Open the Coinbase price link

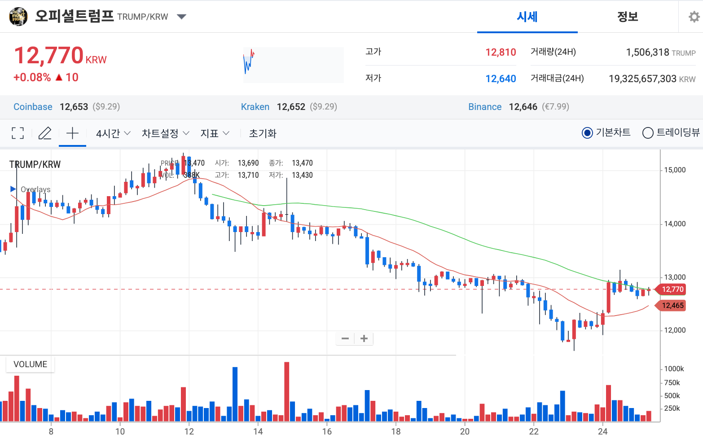[x=33, y=107]
